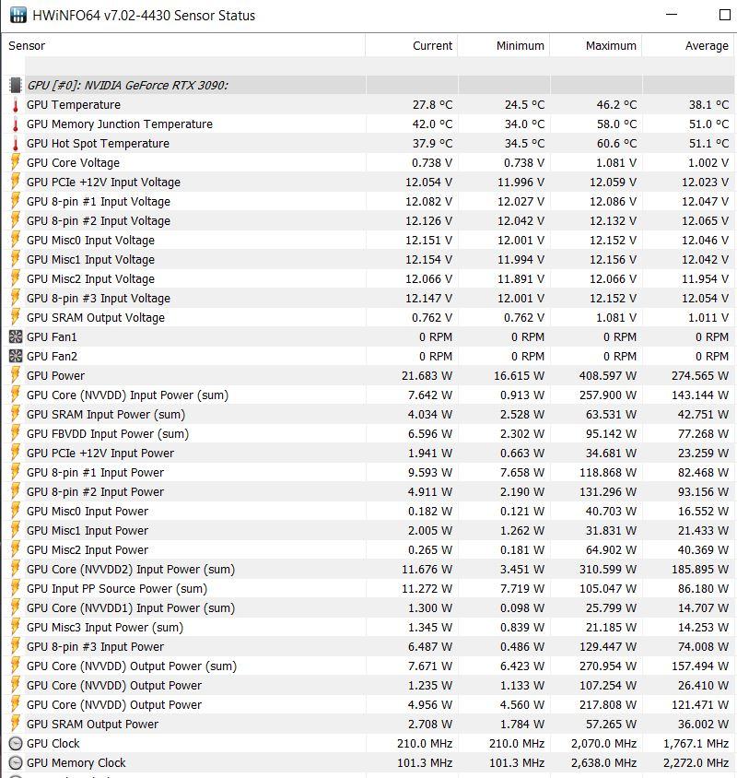737x778 pixels.
Task: Click the GPU 8-pin #2 Input Power label
Action: point(95,491)
